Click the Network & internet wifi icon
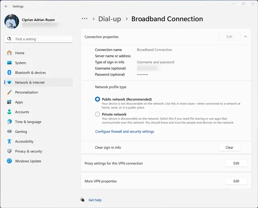The width and height of the screenshot is (258, 208). coord(10,82)
